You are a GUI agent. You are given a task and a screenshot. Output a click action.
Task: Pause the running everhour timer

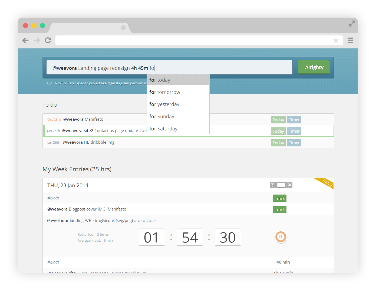(281, 237)
